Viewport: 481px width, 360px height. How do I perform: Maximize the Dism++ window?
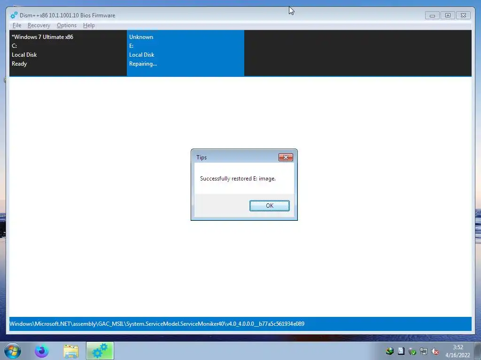coord(448,15)
